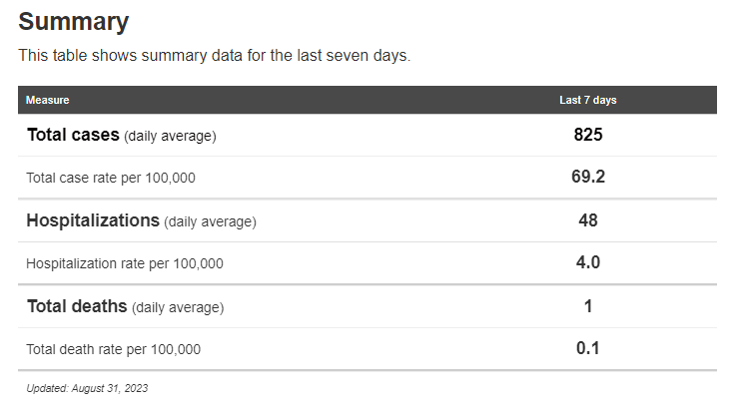This screenshot has height=413, width=738.
Task: Click the "(daily average)" text beside Total deaths
Action: click(x=178, y=307)
